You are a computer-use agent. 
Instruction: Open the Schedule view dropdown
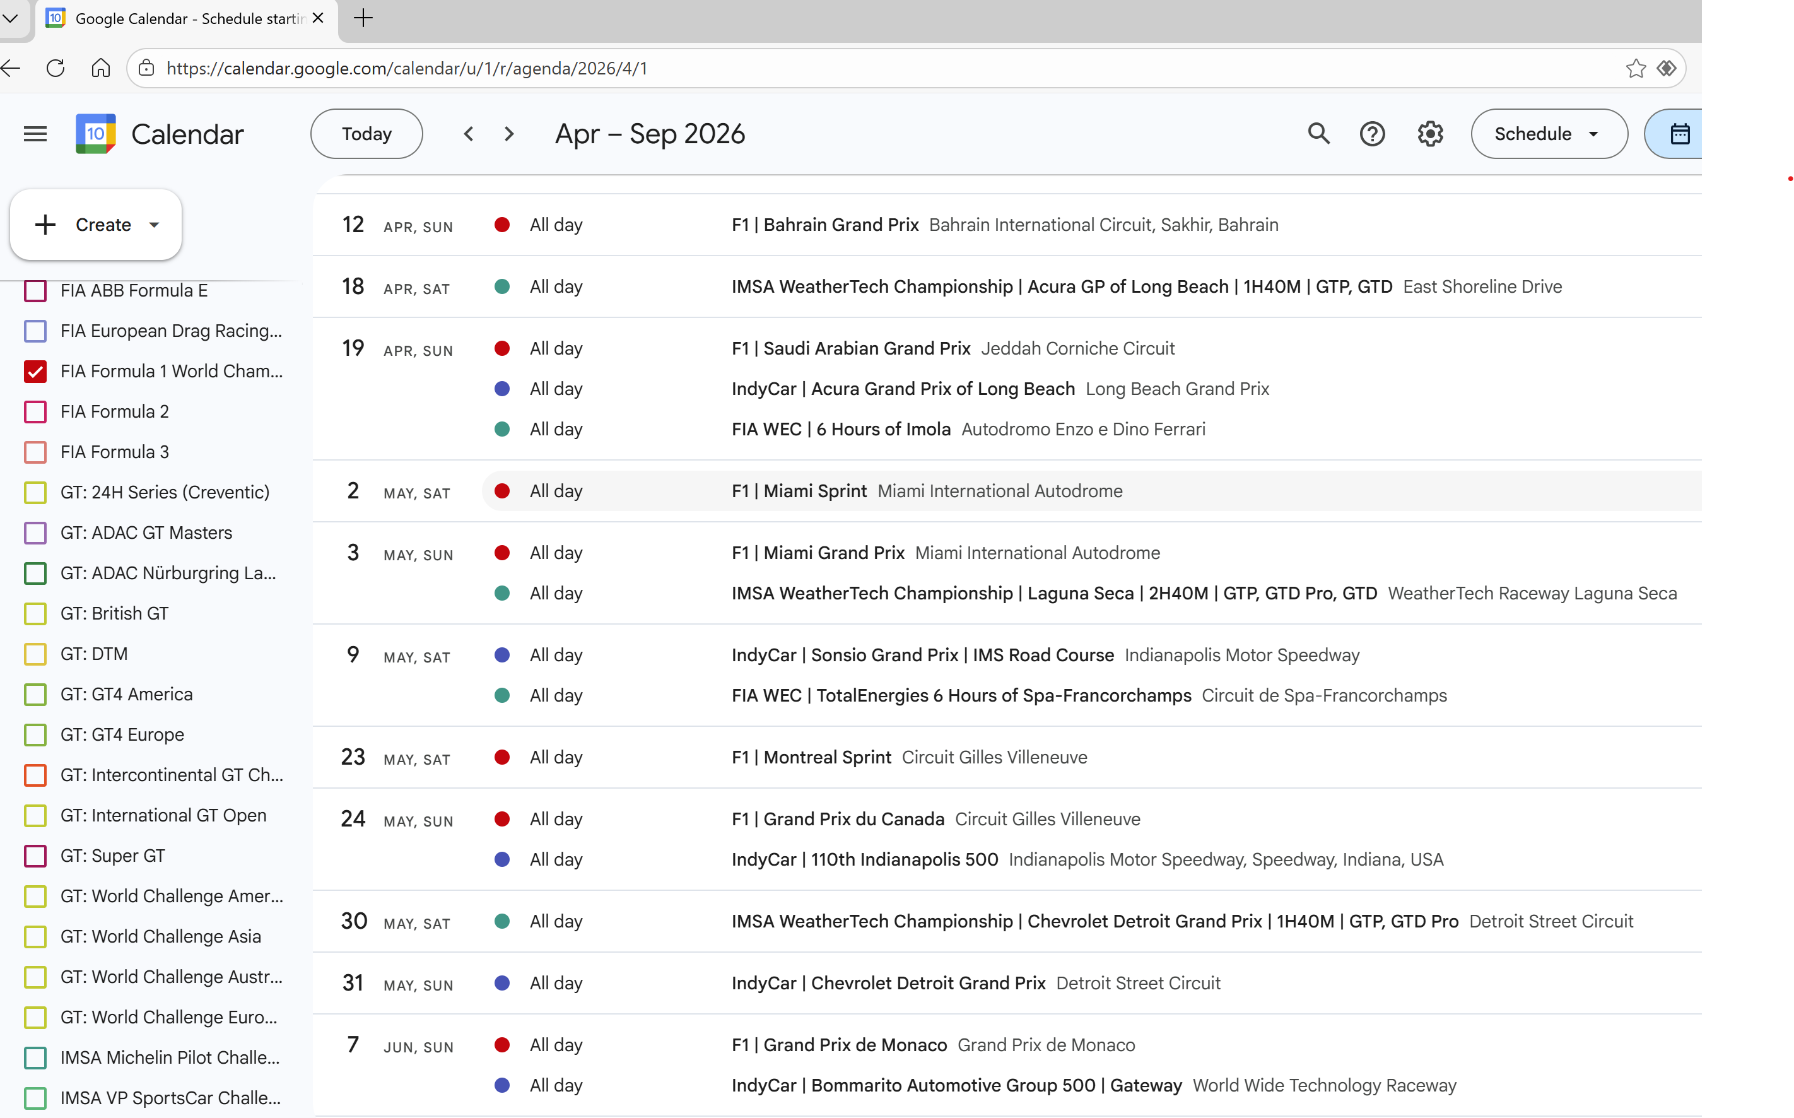[1549, 134]
